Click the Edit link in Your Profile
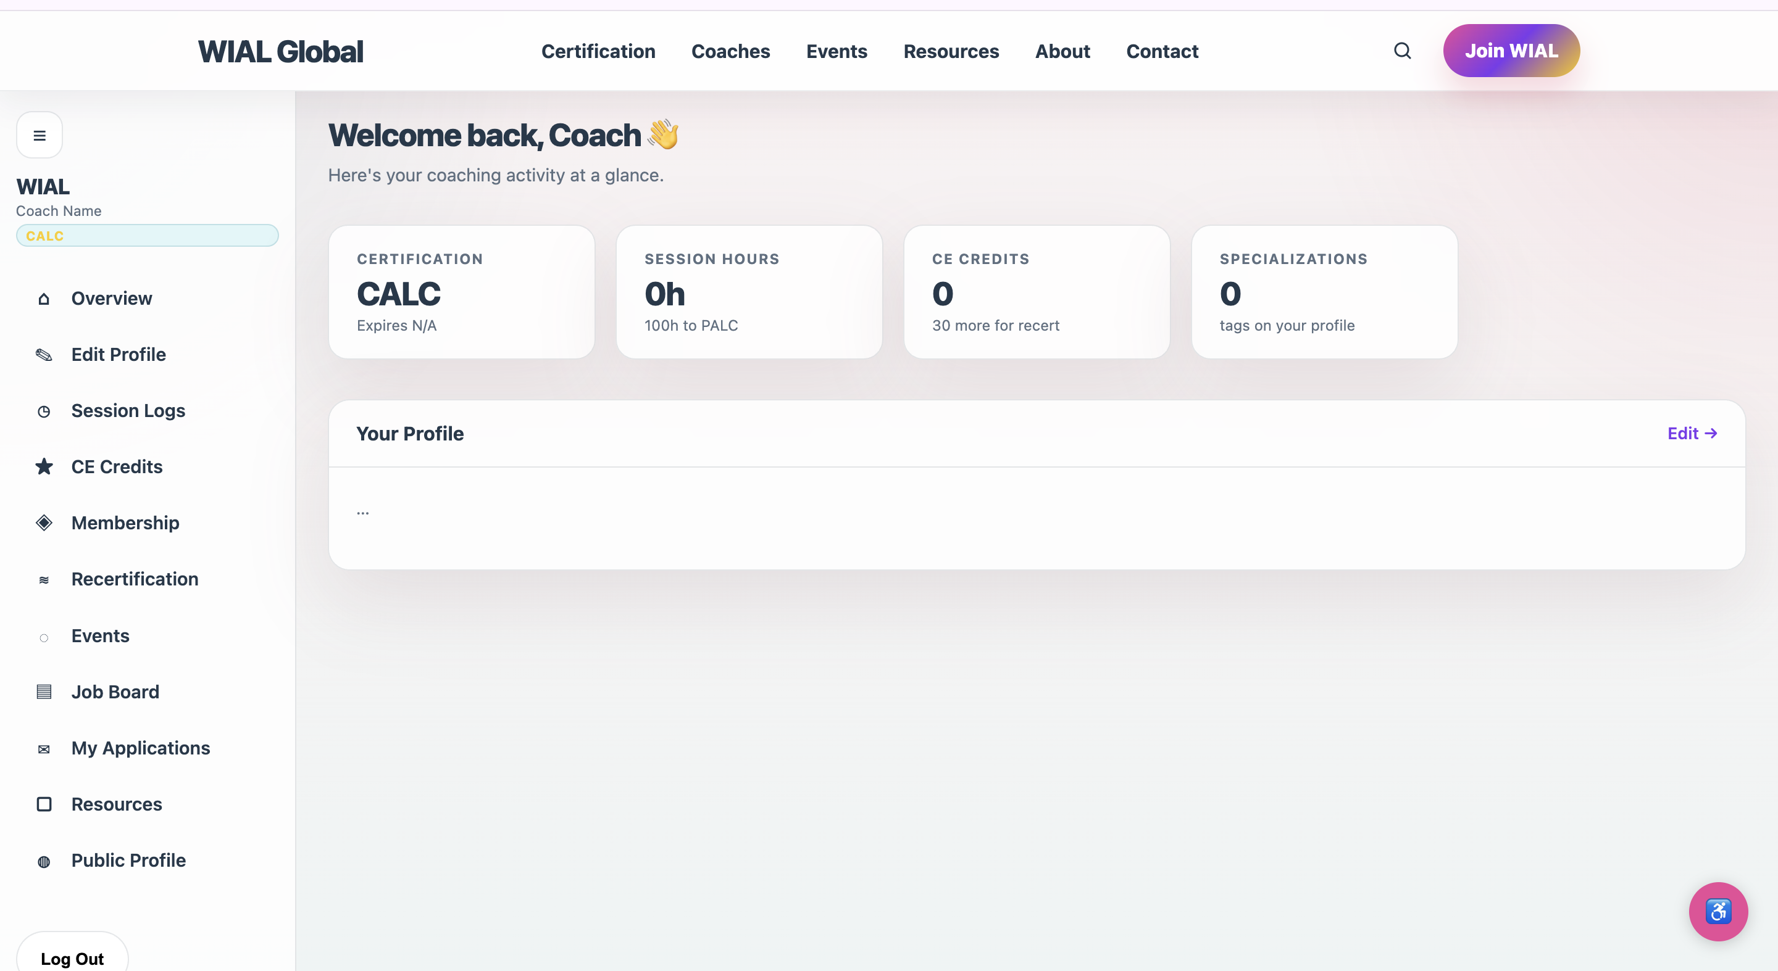This screenshot has width=1778, height=971. [x=1691, y=433]
